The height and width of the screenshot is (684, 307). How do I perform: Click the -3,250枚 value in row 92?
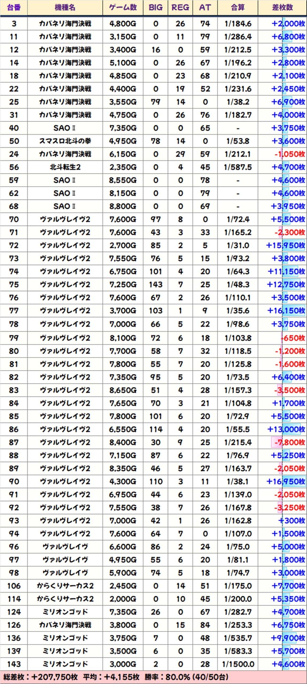[x=290, y=508]
